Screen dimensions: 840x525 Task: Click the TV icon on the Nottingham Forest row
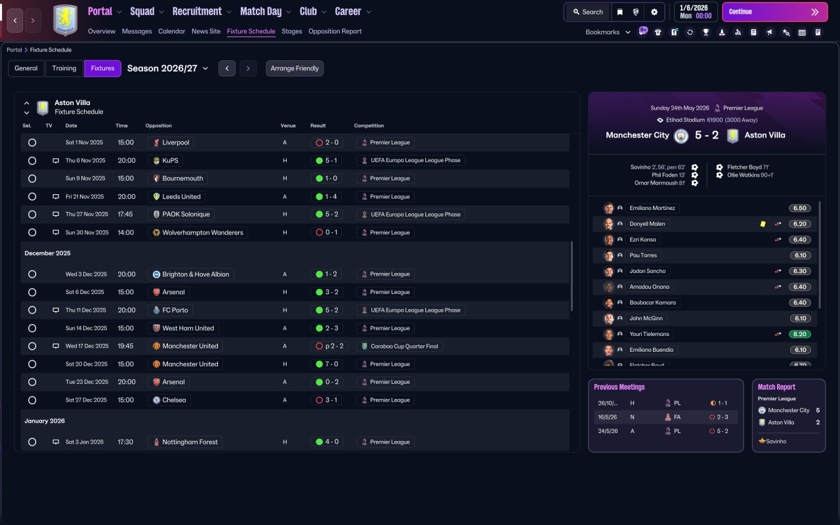pos(56,442)
